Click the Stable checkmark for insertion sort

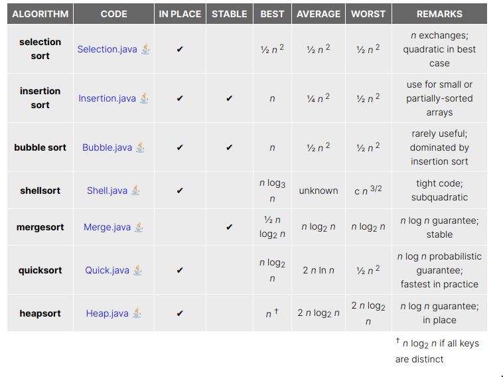(229, 98)
